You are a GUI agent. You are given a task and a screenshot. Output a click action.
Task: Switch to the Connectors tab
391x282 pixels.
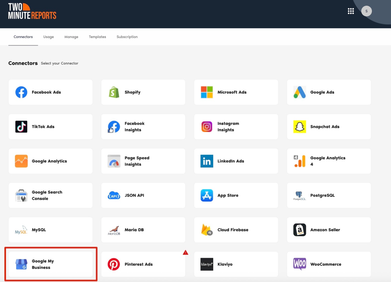(23, 37)
